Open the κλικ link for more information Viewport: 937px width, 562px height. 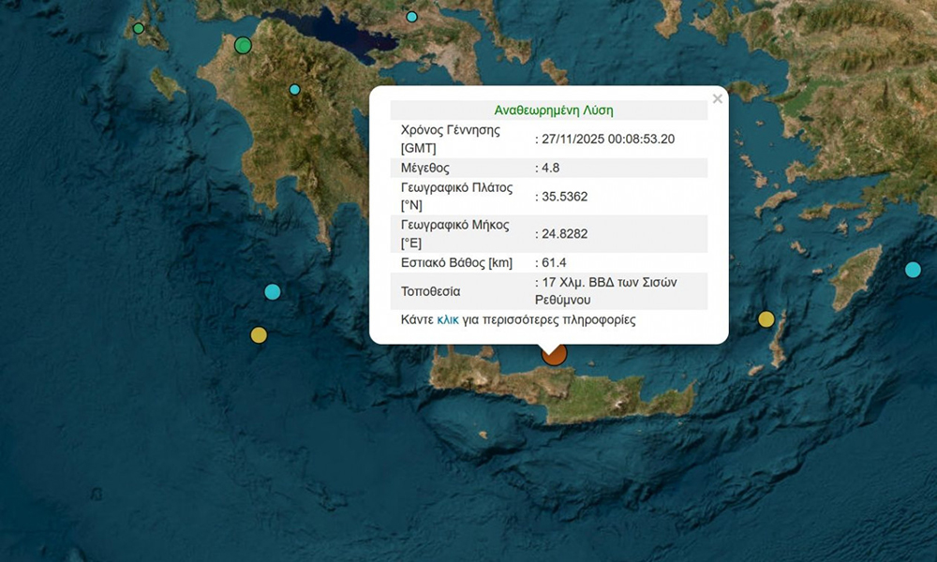click(448, 319)
